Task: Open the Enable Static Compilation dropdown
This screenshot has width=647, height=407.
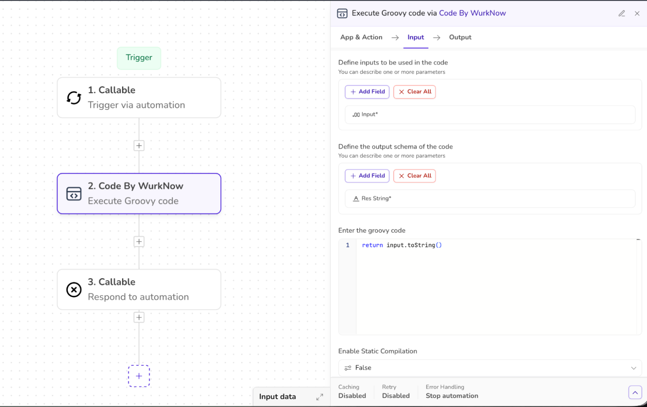Action: tap(490, 368)
